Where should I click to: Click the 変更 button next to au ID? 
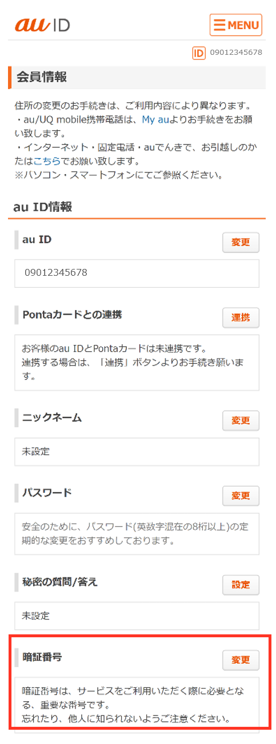(x=241, y=242)
